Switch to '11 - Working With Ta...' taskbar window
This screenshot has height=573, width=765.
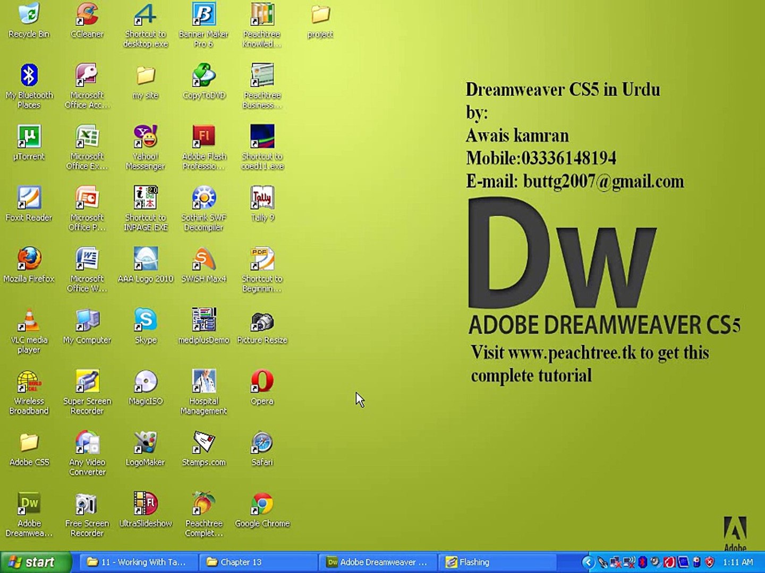tap(138, 562)
